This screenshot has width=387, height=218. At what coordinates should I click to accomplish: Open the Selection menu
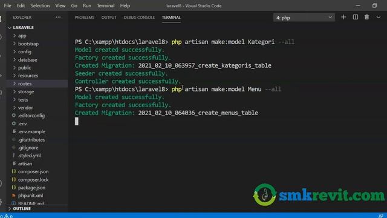point(40,5)
